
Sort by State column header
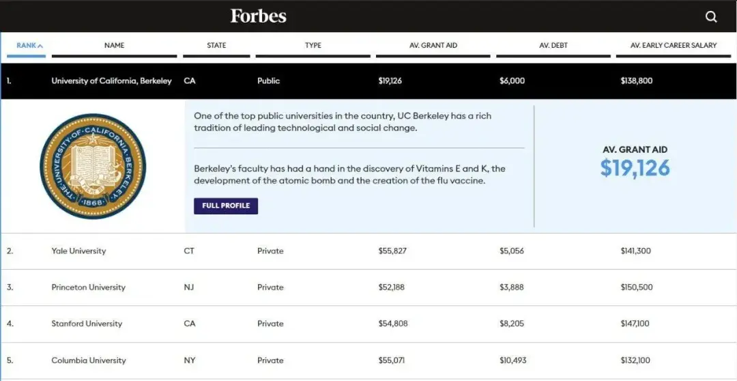coord(216,45)
